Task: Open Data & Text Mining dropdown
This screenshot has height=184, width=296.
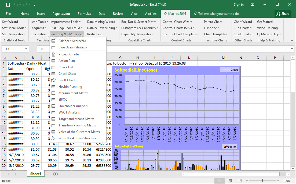Action: point(102,28)
